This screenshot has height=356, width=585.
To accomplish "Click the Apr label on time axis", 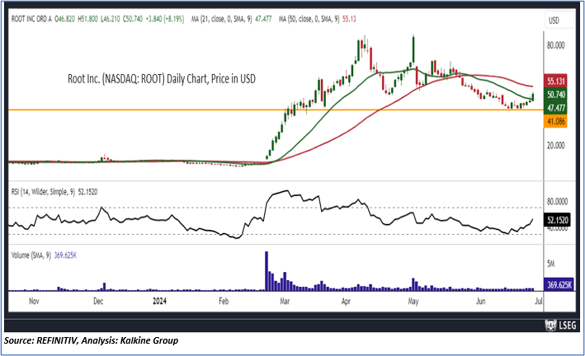I will pyautogui.click(x=346, y=301).
